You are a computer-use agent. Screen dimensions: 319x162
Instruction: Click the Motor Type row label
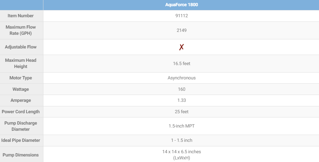click(21, 78)
